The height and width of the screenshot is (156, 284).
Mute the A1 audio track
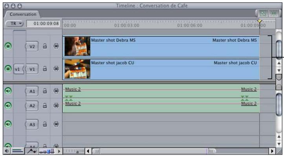click(x=8, y=91)
